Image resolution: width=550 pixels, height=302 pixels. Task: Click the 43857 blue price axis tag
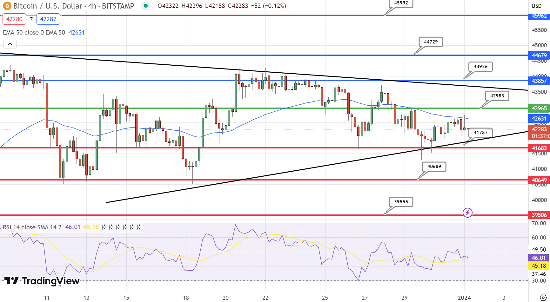coord(539,81)
